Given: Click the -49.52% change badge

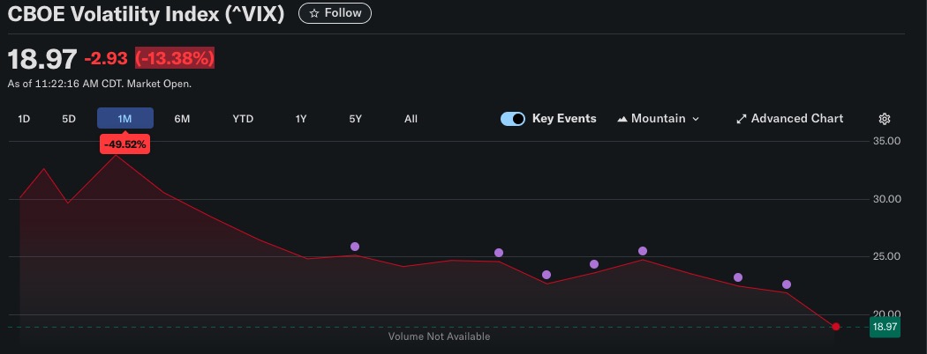Looking at the screenshot, I should coord(124,144).
